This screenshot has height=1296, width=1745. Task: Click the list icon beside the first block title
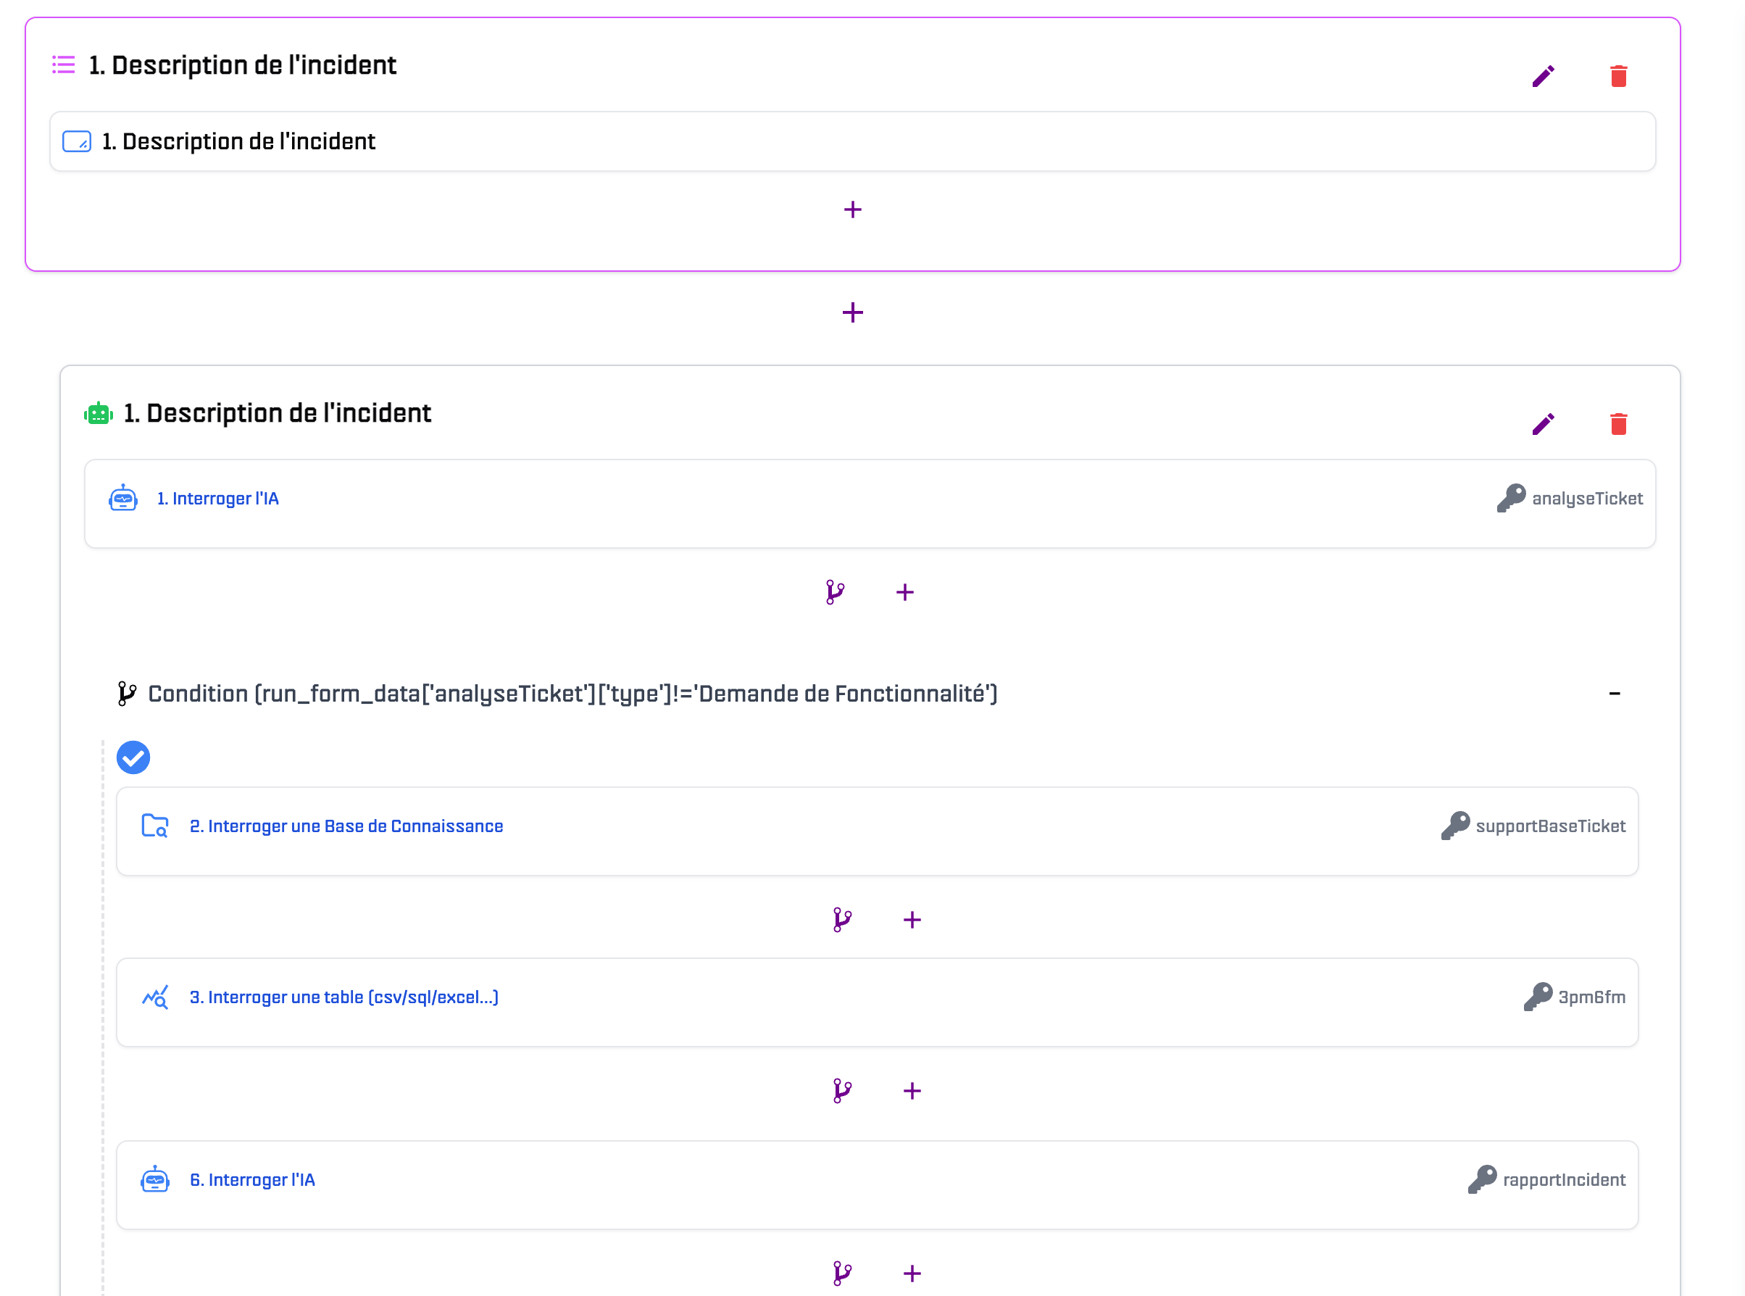tap(64, 65)
